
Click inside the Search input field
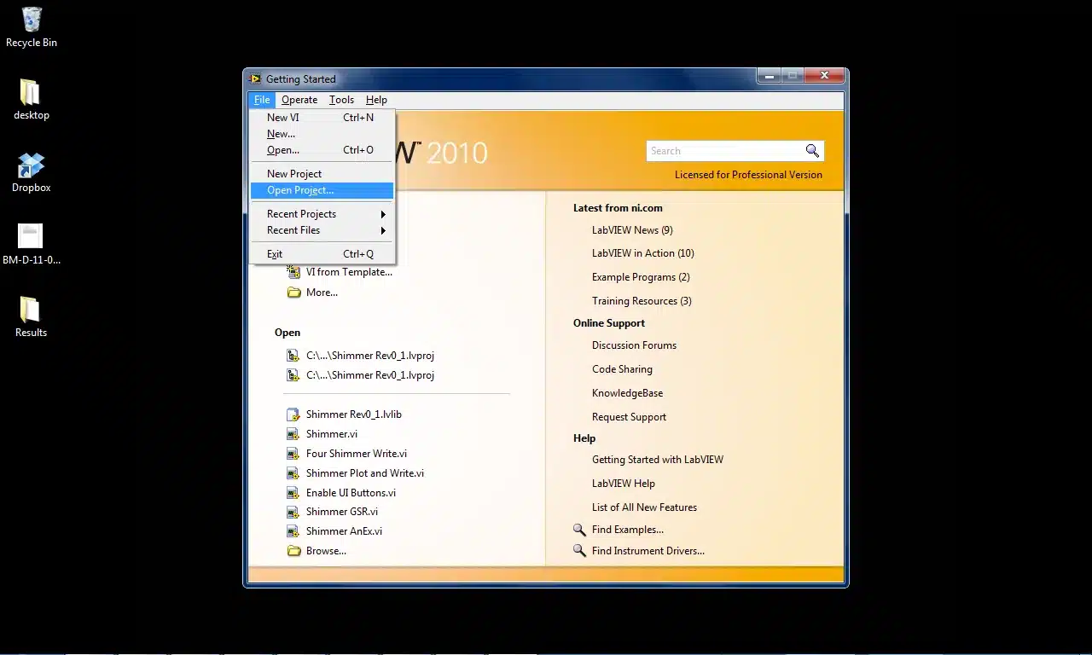tap(724, 151)
